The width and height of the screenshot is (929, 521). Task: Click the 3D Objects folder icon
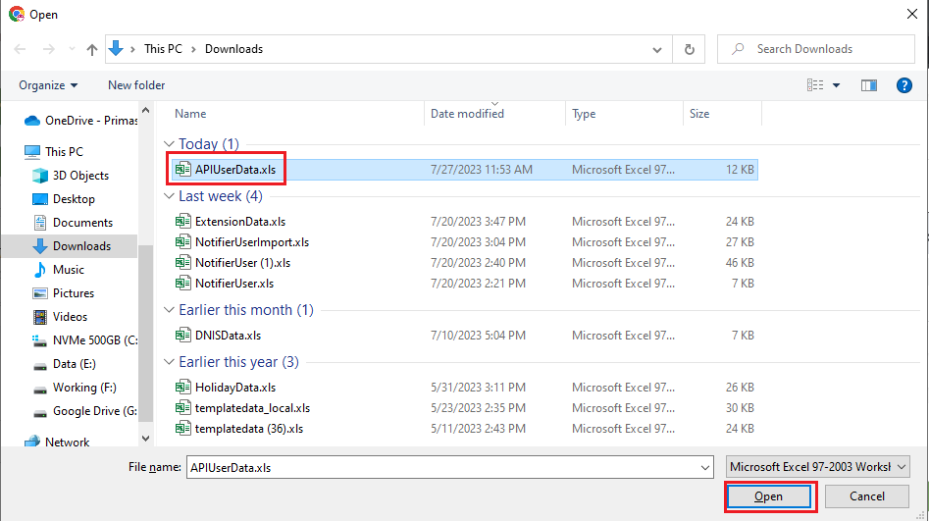point(40,176)
